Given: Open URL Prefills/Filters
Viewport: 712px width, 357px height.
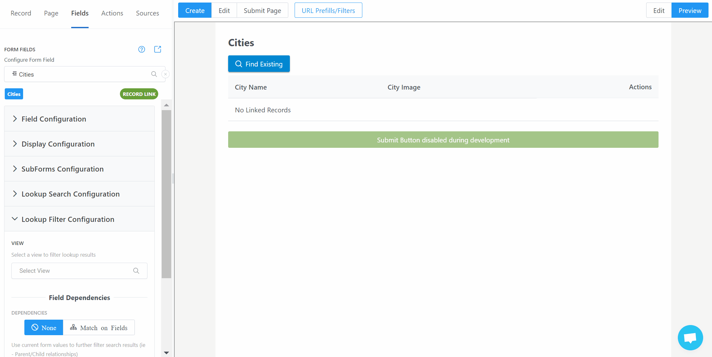Looking at the screenshot, I should (x=328, y=10).
